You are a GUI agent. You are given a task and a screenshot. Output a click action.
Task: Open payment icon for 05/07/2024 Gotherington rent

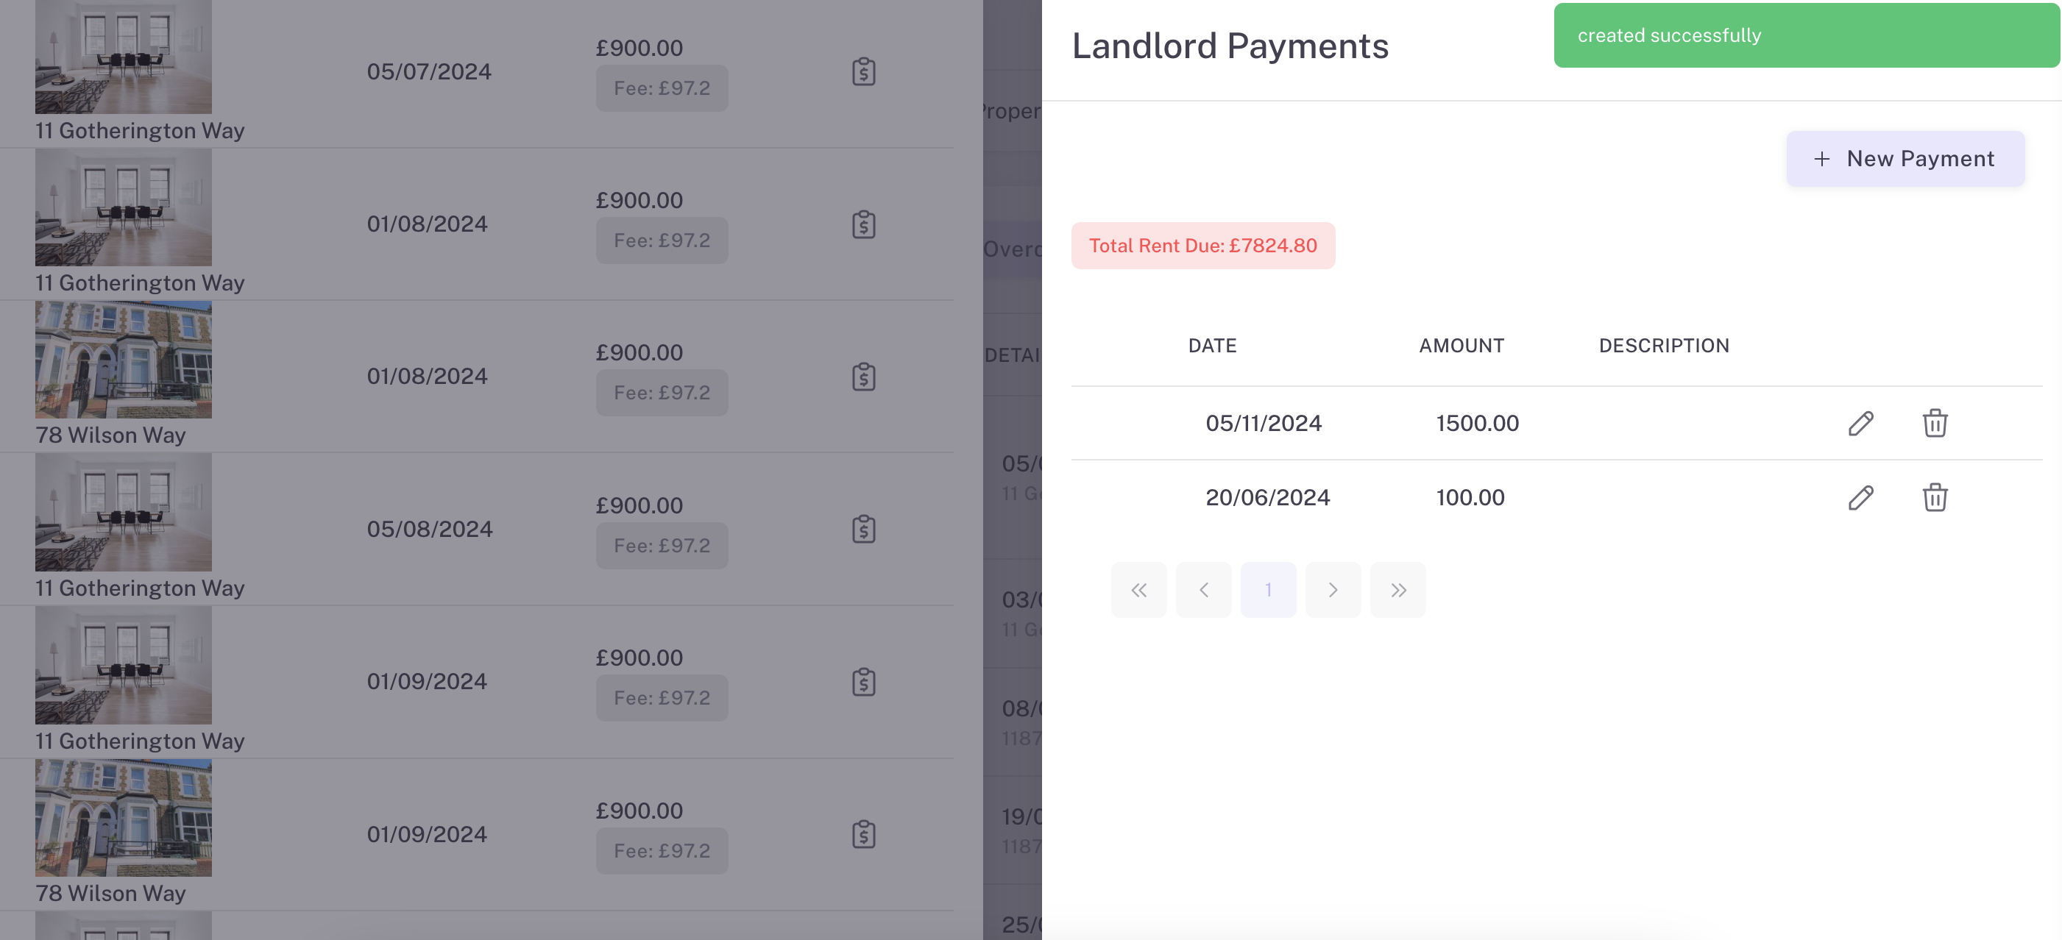[x=863, y=72]
